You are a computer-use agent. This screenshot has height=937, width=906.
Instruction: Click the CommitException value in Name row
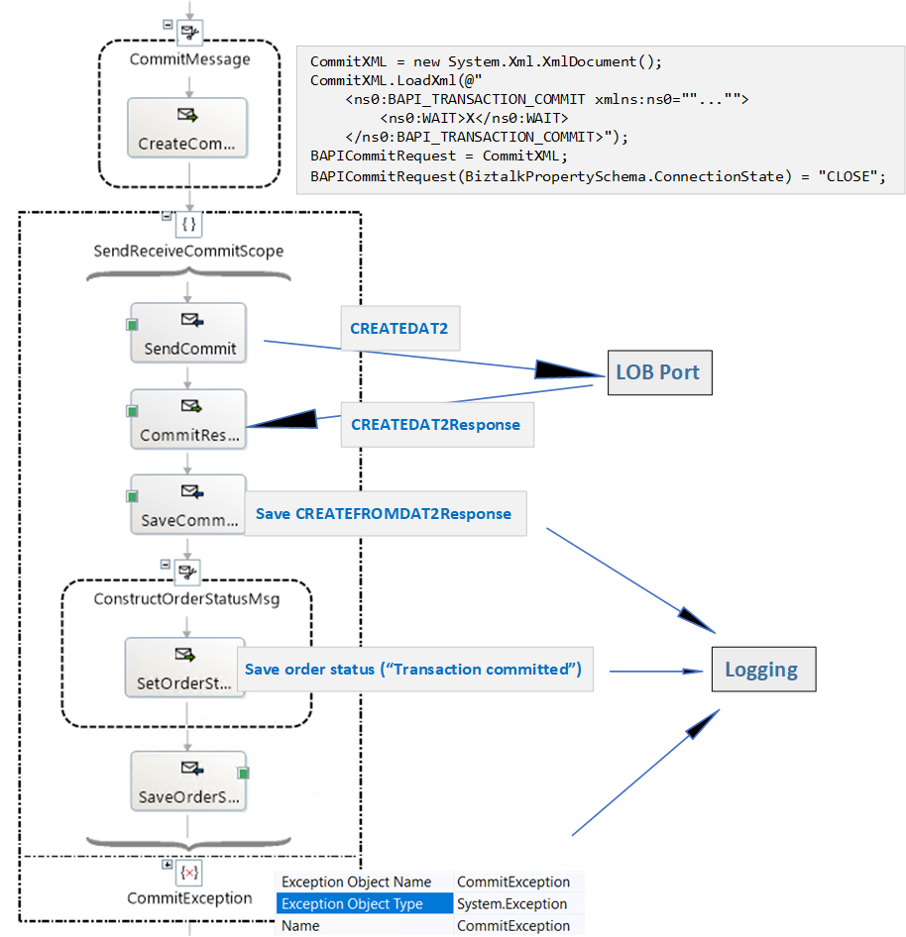tap(513, 926)
